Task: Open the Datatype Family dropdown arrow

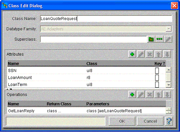Action: pos(169,29)
